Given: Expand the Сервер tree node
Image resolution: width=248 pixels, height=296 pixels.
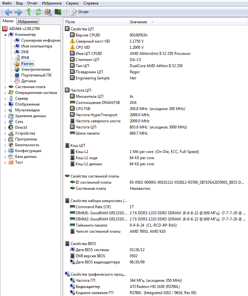Looking at the screenshot, I should click(x=5, y=99).
